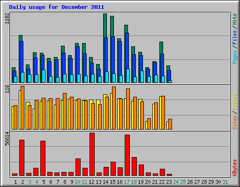Select day label "9" on the x-axis
240x187 pixels.
coord(72,182)
